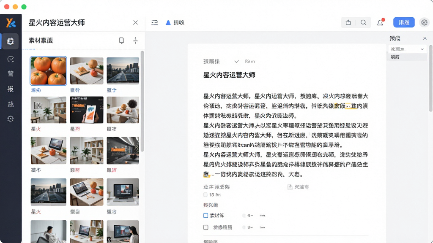Click the gray dot in the last checkbox row
The height and width of the screenshot is (243, 433).
pyautogui.click(x=244, y=227)
